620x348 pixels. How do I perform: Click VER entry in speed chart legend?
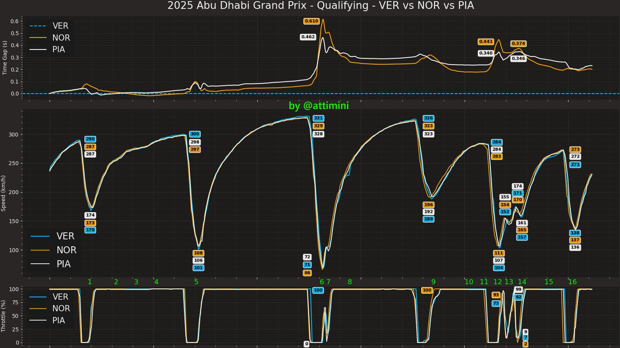click(52, 236)
